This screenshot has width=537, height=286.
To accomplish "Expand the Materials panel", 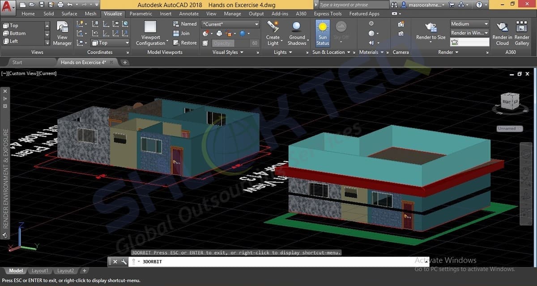I will point(371,52).
